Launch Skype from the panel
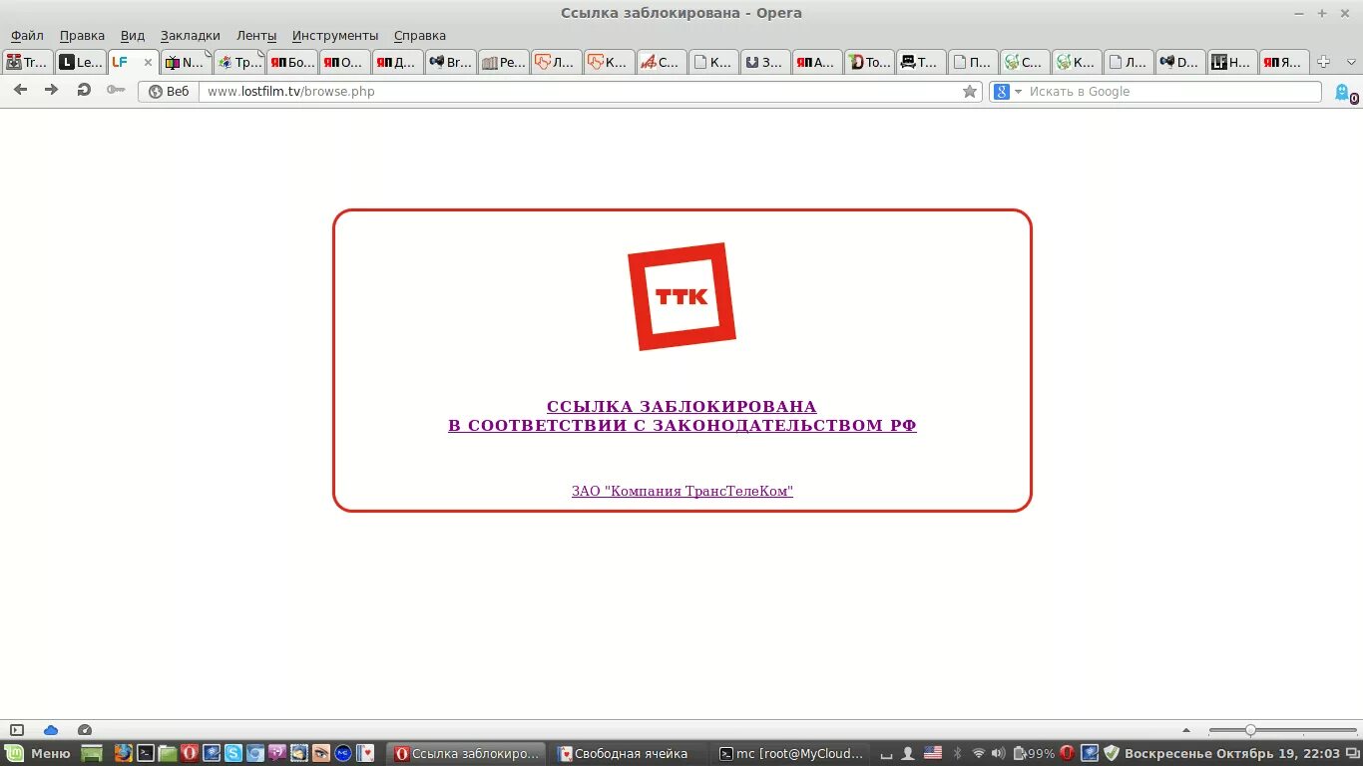1363x766 pixels. tap(233, 753)
